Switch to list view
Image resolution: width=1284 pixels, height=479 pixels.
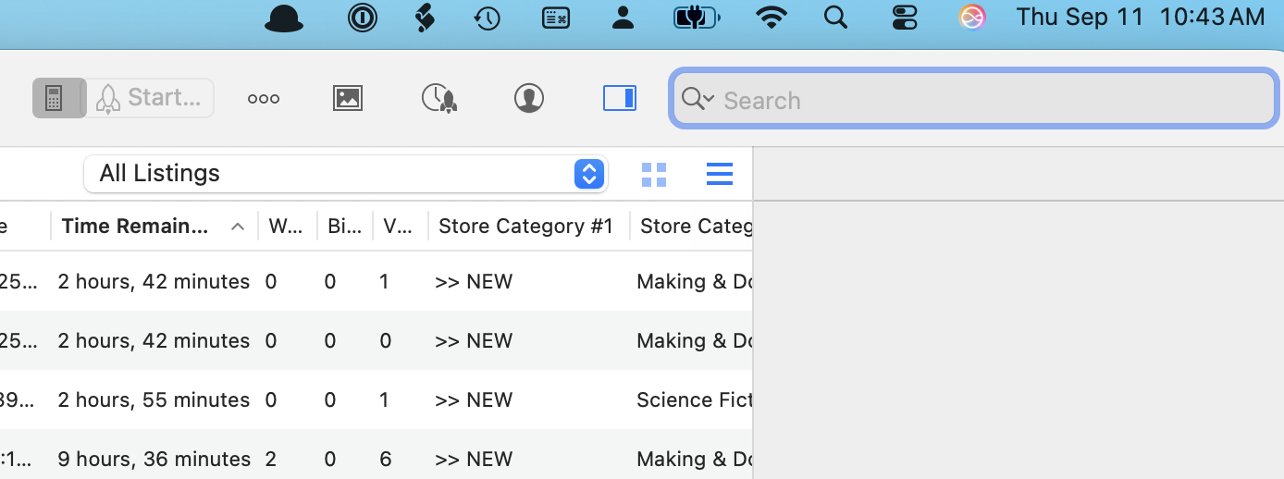719,174
